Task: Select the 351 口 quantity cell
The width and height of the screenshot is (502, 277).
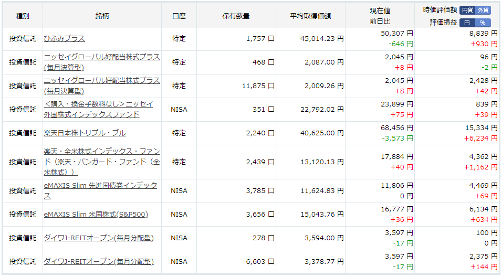Action: pos(263,110)
